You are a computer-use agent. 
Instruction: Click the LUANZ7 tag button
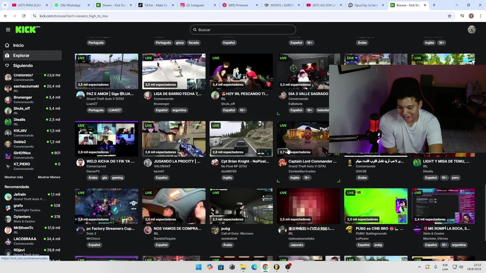[x=115, y=110]
